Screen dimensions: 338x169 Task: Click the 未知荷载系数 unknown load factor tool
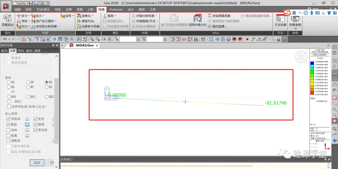[x=219, y=16]
